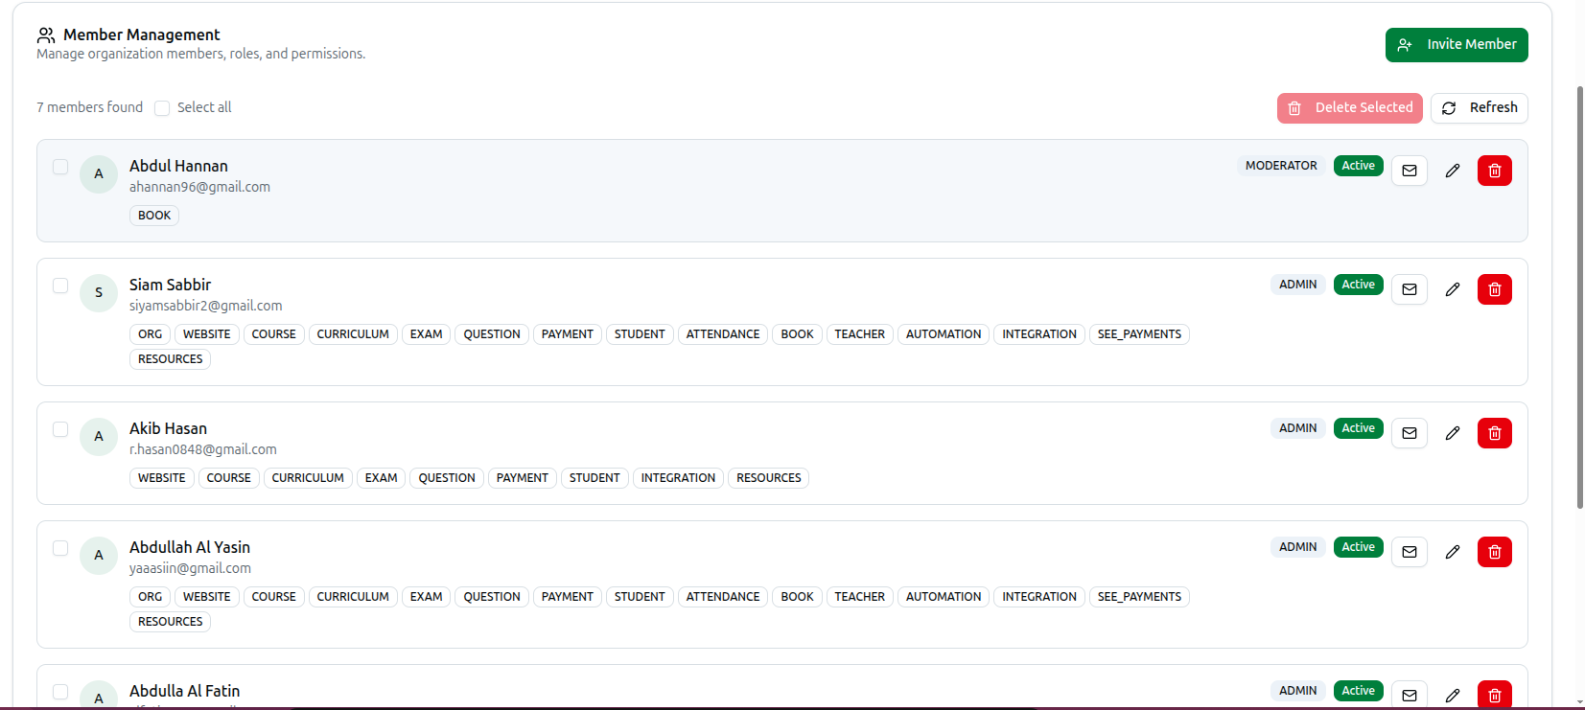1585x710 pixels.
Task: Click Akib Hasan's CURRICULUM tag
Action: [308, 478]
